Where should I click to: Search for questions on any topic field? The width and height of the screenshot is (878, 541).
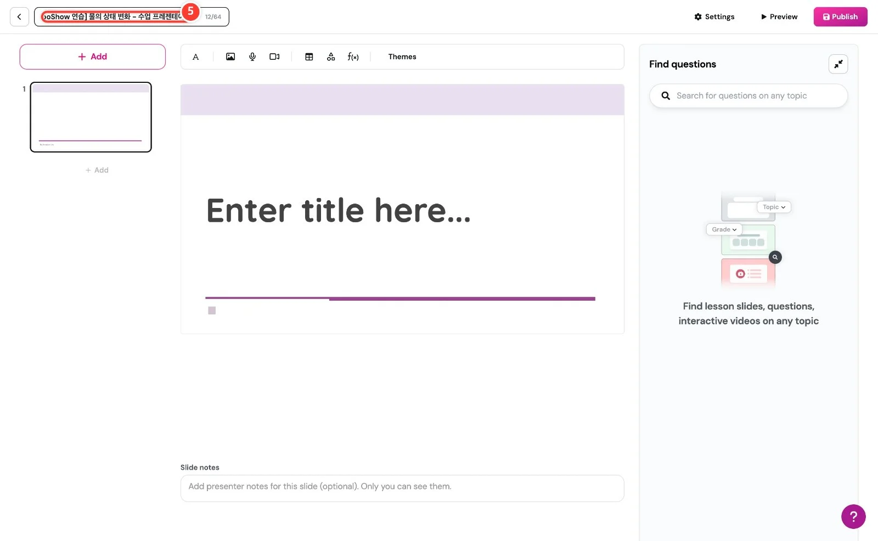tap(748, 95)
